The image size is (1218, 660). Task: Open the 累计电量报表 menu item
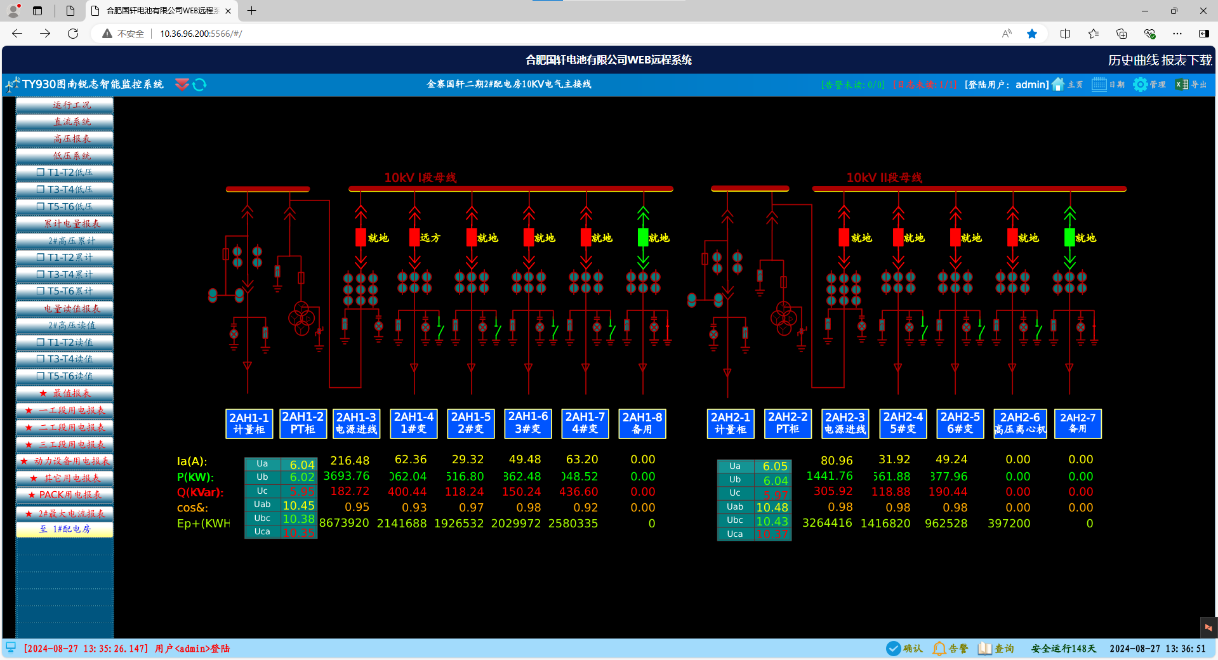click(x=65, y=224)
